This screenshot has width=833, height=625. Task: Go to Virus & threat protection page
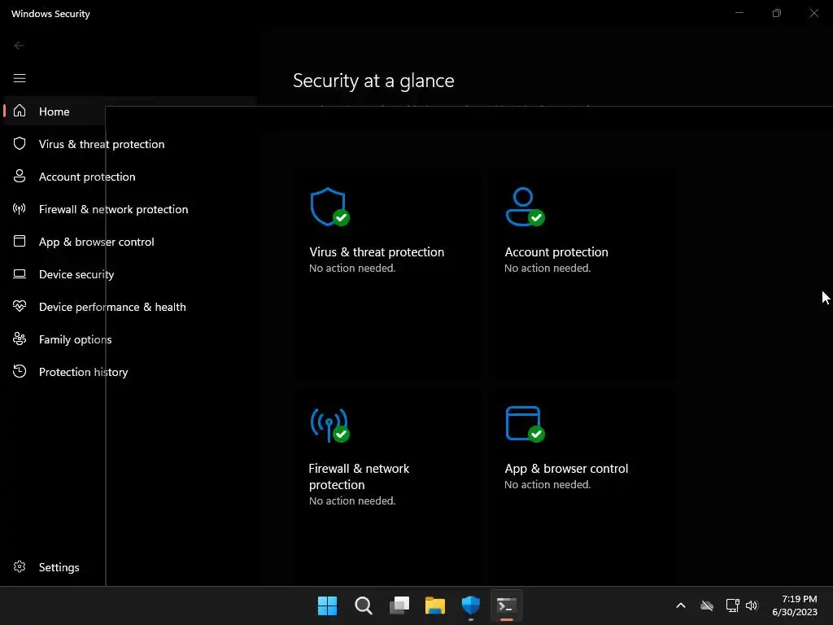(x=102, y=144)
